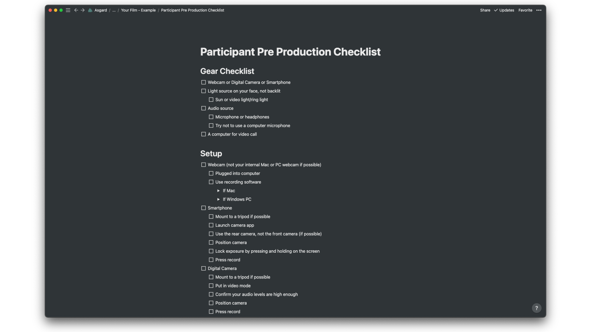Tick Light source on your face, not backlit
Viewport: 591px width, 332px height.
(x=203, y=91)
